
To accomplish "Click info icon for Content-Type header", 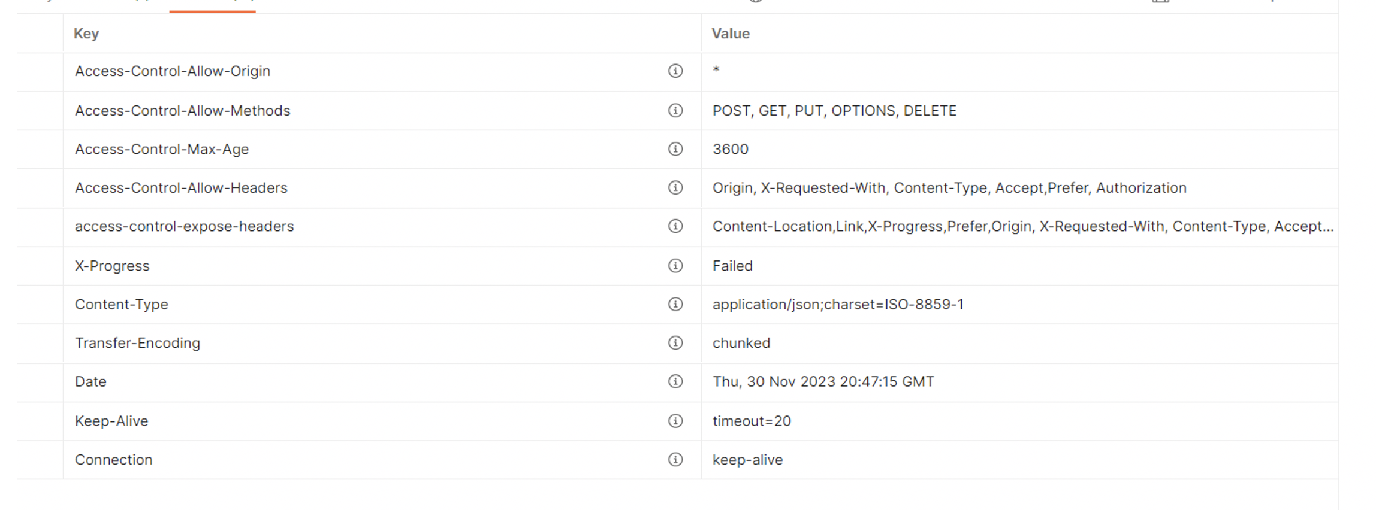I will click(675, 305).
